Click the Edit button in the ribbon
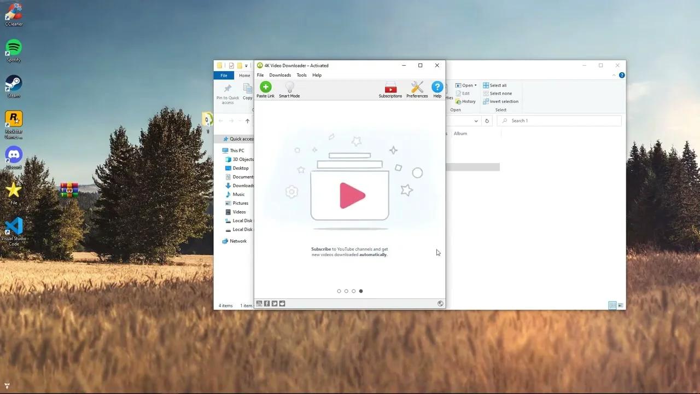Viewport: 700px width, 394px height. [463, 93]
